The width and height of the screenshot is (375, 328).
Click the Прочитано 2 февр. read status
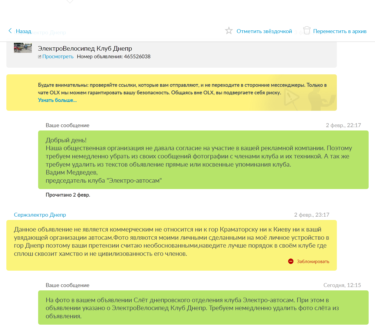point(68,195)
